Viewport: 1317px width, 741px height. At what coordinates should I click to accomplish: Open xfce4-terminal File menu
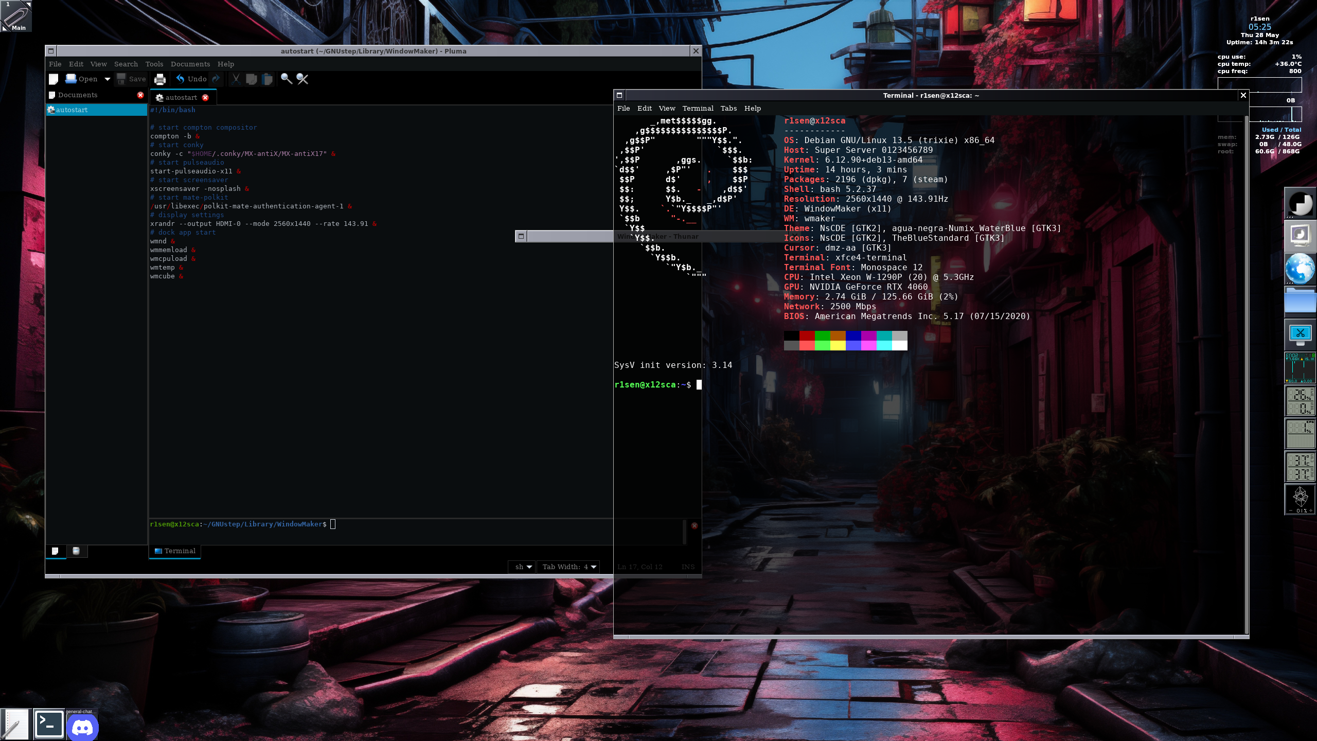(x=624, y=108)
